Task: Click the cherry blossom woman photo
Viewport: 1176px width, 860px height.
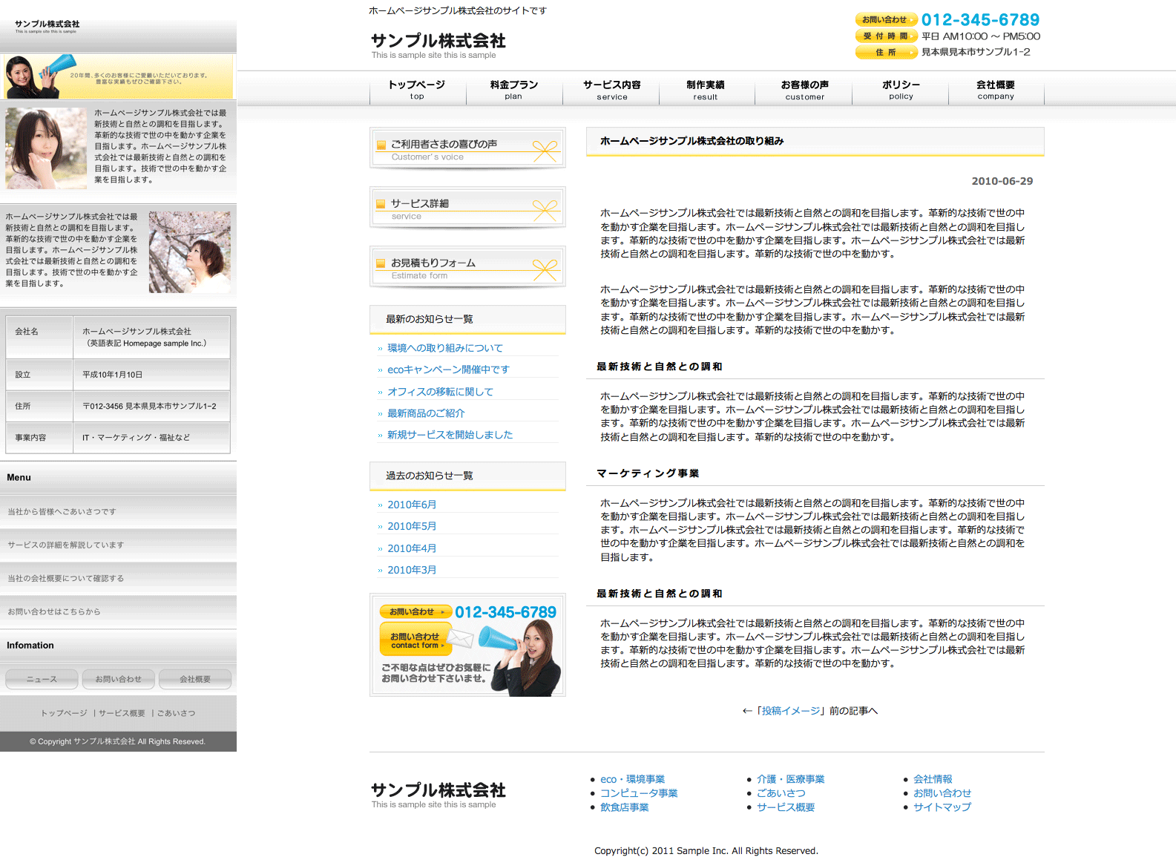Action: [x=190, y=252]
